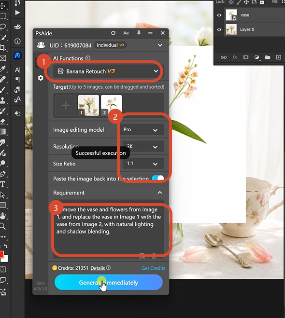Click the AI Functions info icon

click(x=88, y=58)
